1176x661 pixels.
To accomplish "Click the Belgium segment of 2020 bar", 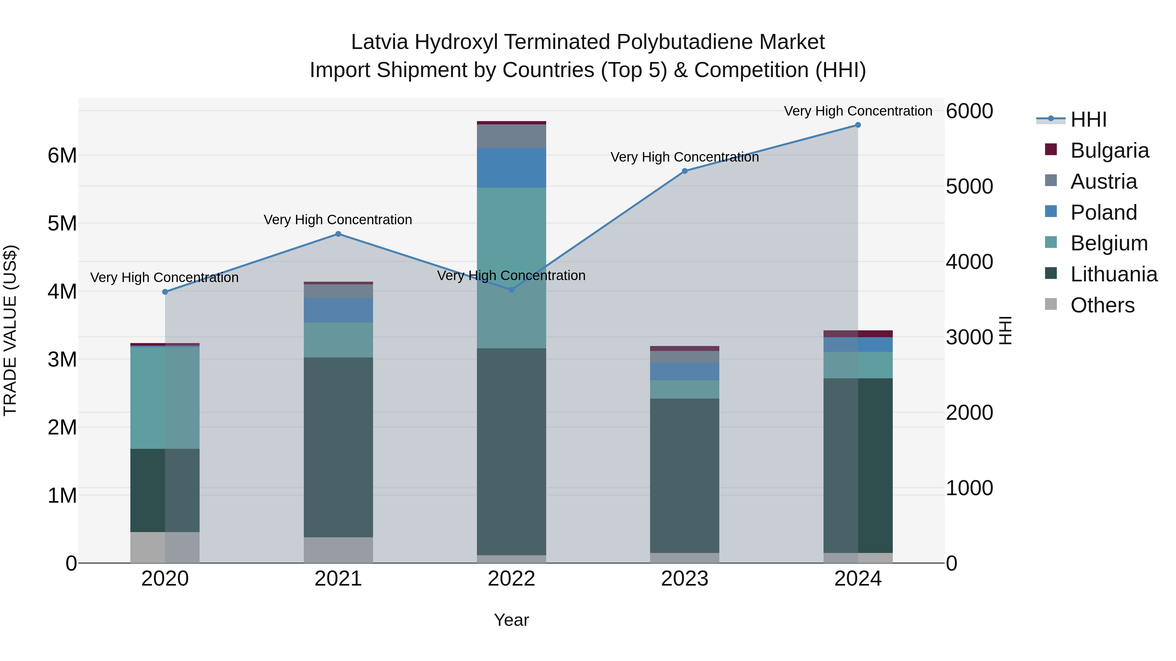I will point(165,398).
